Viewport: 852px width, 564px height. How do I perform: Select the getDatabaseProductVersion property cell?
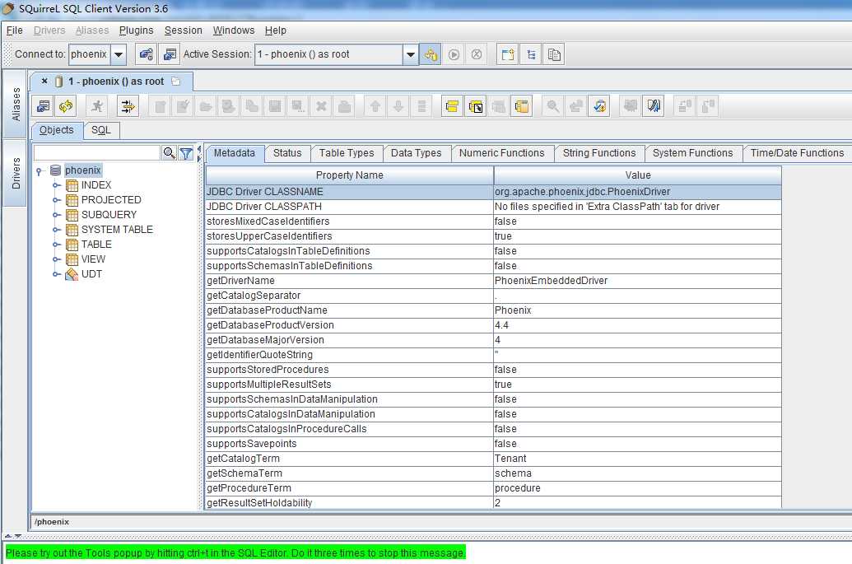(x=349, y=325)
